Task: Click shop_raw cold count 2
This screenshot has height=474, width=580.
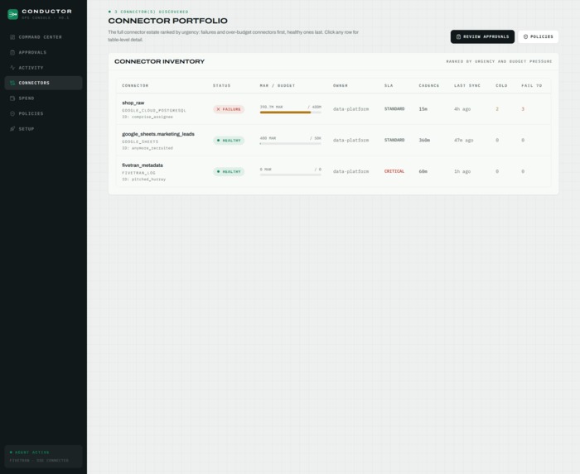Action: pos(497,109)
